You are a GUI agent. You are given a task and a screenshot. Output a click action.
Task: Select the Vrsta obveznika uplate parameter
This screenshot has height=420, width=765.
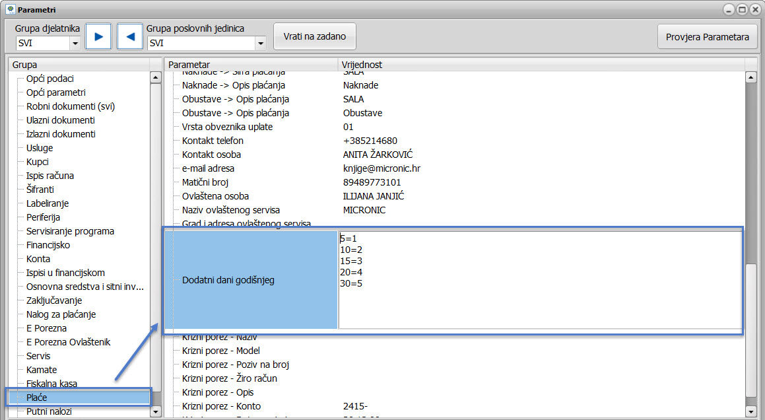[x=227, y=127]
